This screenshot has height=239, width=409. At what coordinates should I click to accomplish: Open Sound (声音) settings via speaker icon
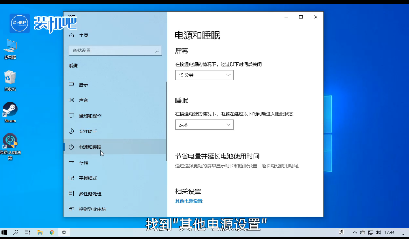(x=71, y=100)
